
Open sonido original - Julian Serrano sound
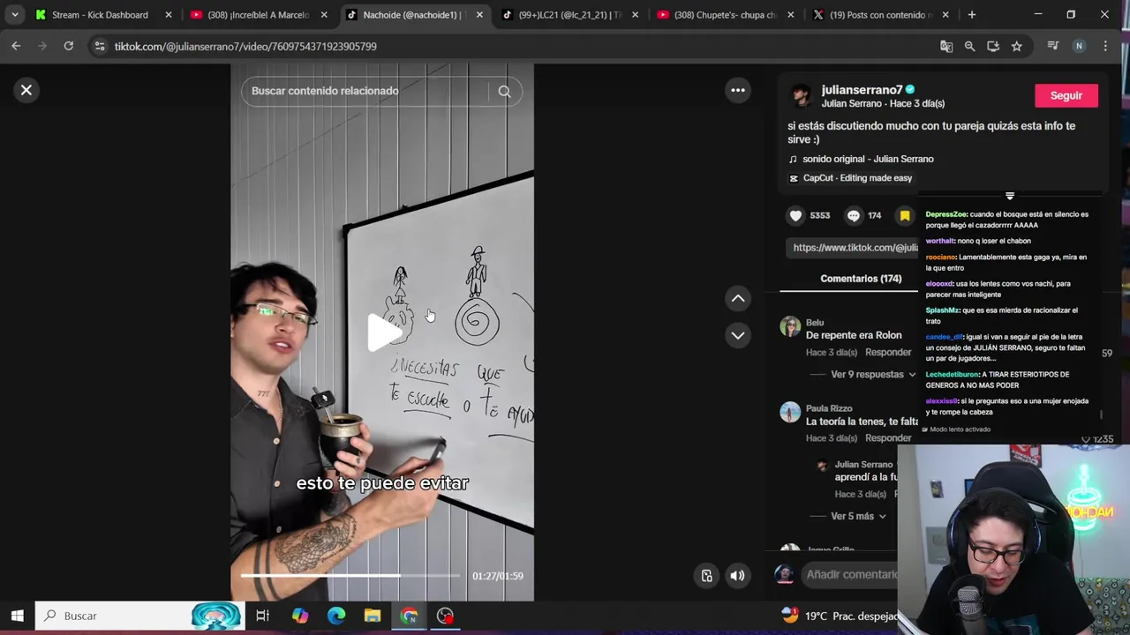click(868, 159)
